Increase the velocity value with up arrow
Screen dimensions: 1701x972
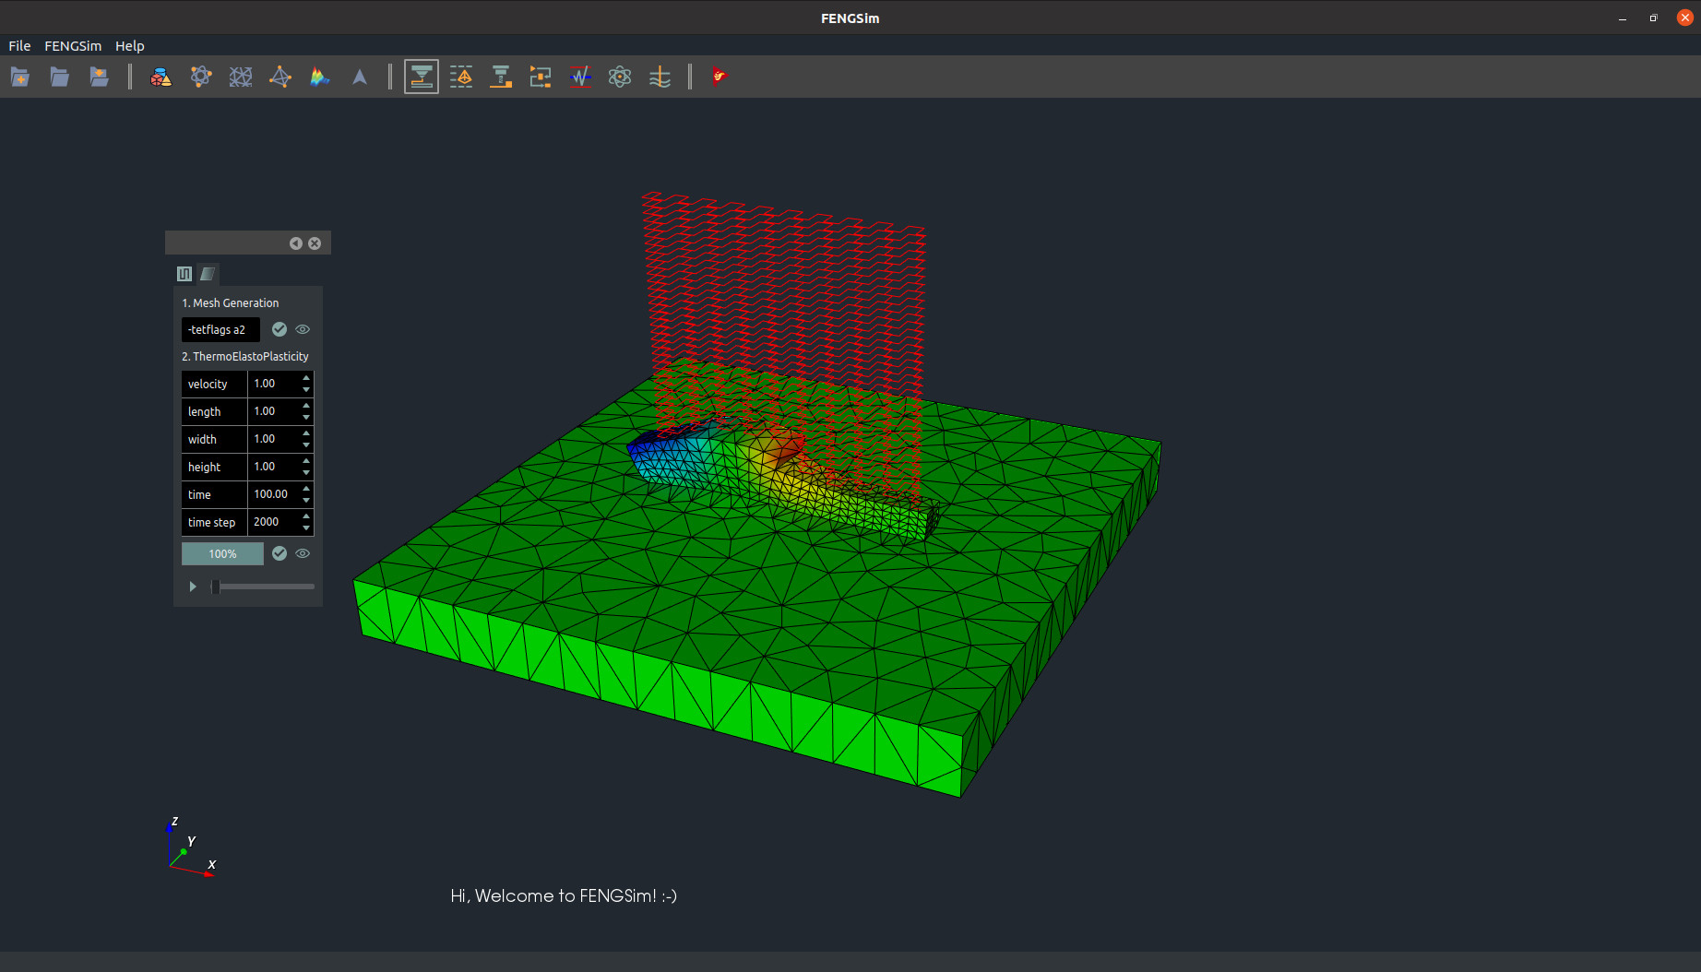tap(306, 378)
